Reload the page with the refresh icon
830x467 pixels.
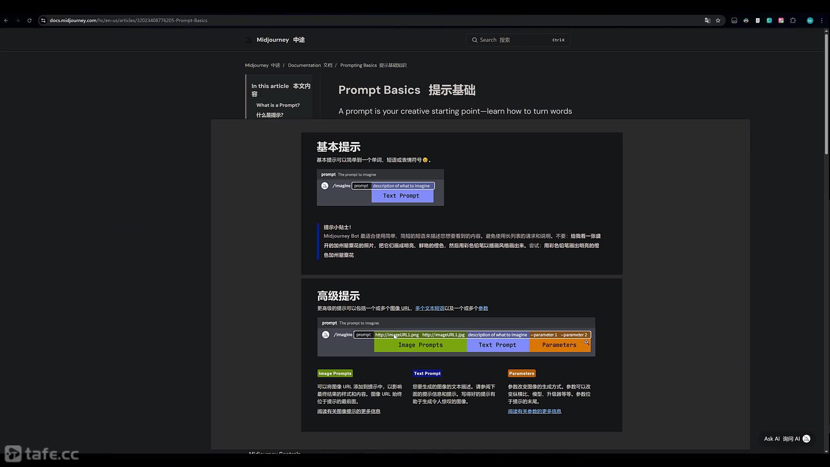click(x=29, y=20)
